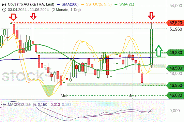The height and width of the screenshot is (122, 184).
Task: Click the 48,000 axis value
Action: 176,74
